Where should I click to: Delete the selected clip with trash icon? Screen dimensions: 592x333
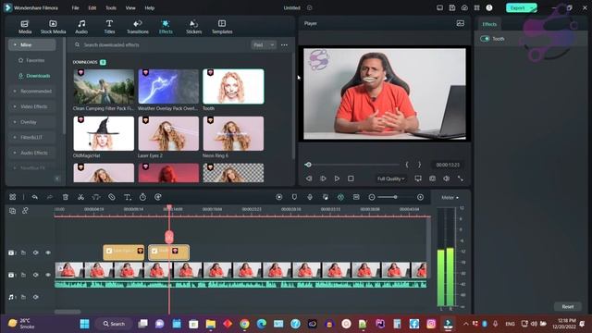pos(66,197)
